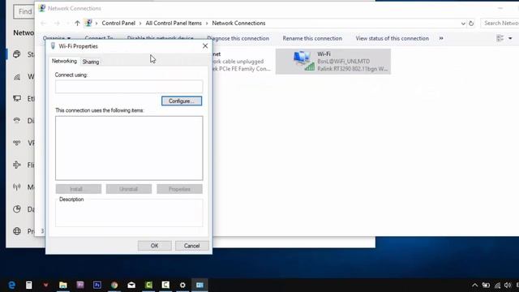The image size is (519, 292).
Task: Choose Rename this connection command
Action: pos(312,38)
